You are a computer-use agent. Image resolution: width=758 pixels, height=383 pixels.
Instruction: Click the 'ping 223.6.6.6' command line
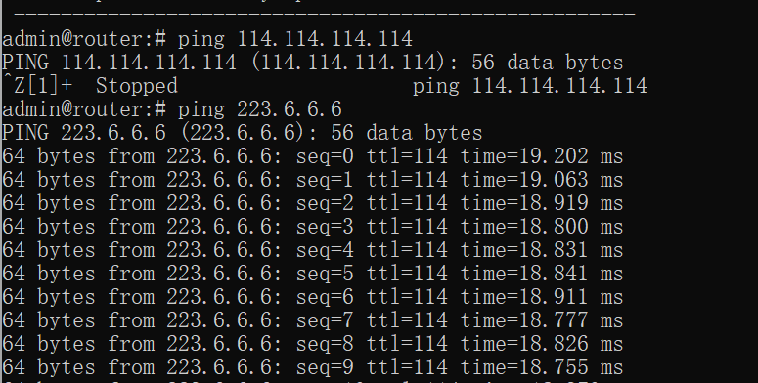pos(172,109)
